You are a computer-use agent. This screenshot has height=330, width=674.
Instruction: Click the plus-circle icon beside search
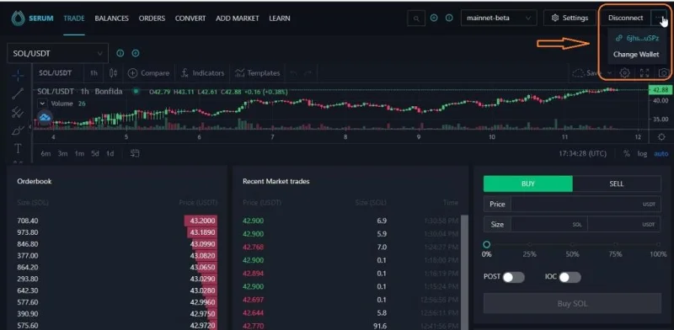point(434,18)
